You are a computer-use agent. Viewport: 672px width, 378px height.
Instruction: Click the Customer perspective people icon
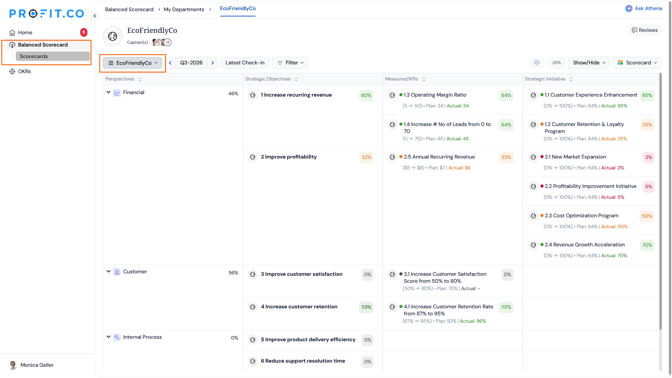[x=117, y=272]
